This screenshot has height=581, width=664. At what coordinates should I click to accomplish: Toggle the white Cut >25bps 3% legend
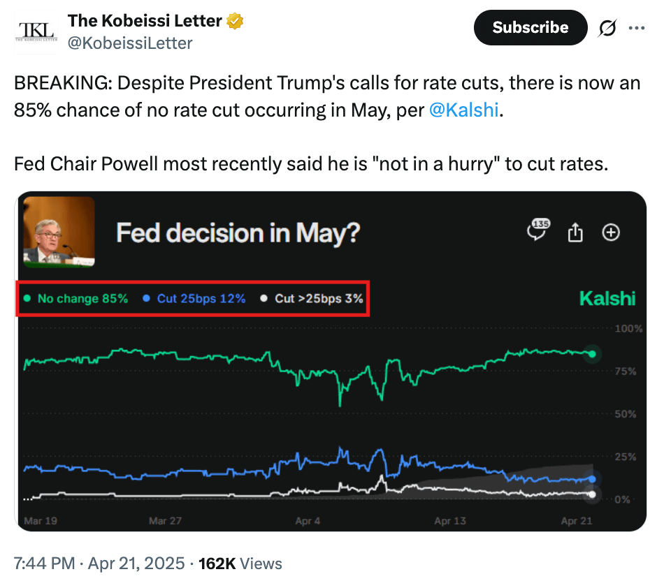(x=312, y=299)
